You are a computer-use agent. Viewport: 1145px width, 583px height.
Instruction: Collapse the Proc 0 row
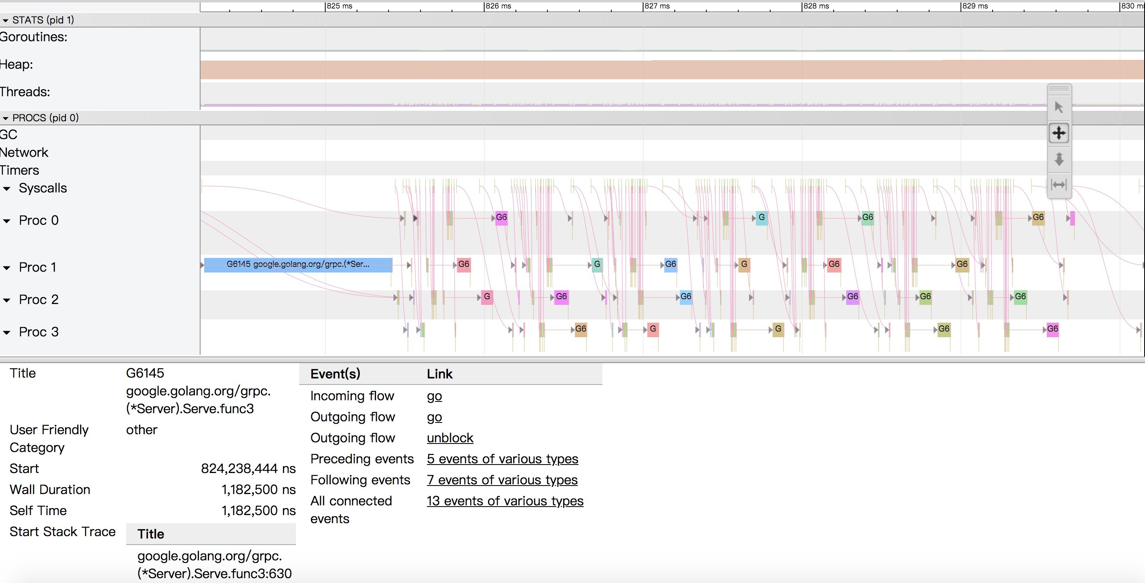pyautogui.click(x=6, y=221)
